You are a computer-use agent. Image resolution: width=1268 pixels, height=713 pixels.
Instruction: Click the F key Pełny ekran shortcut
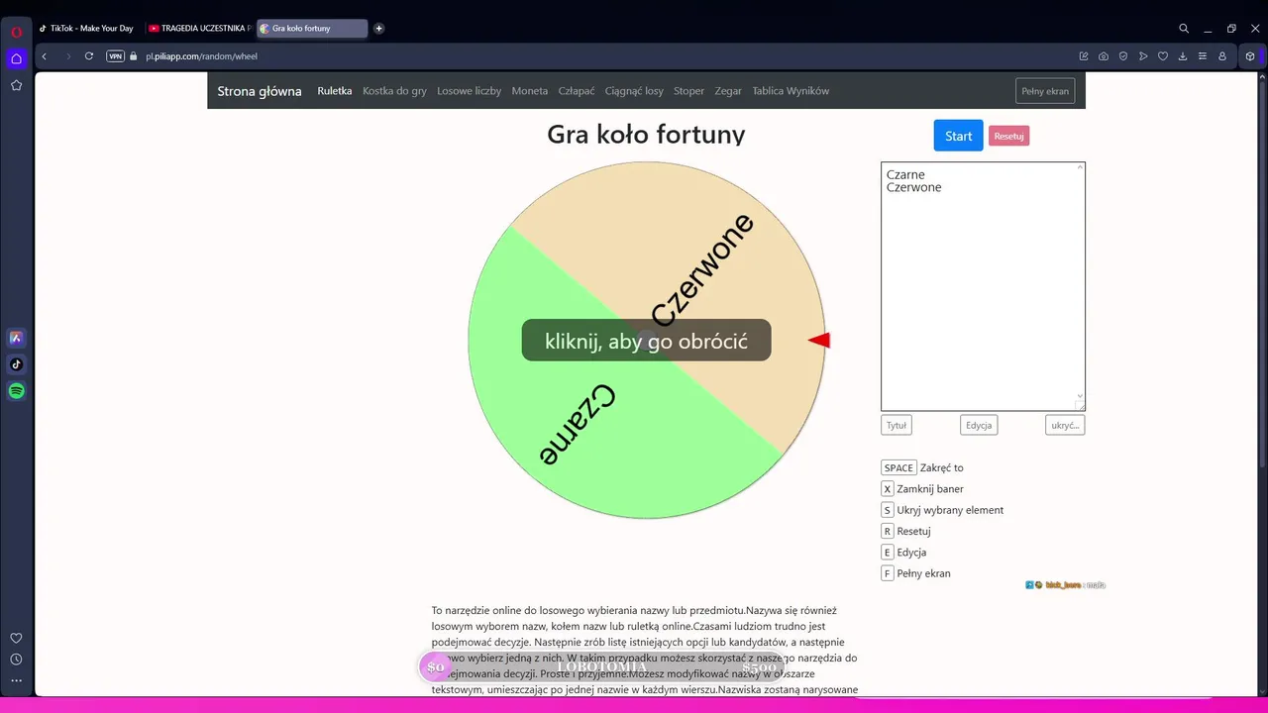point(888,573)
